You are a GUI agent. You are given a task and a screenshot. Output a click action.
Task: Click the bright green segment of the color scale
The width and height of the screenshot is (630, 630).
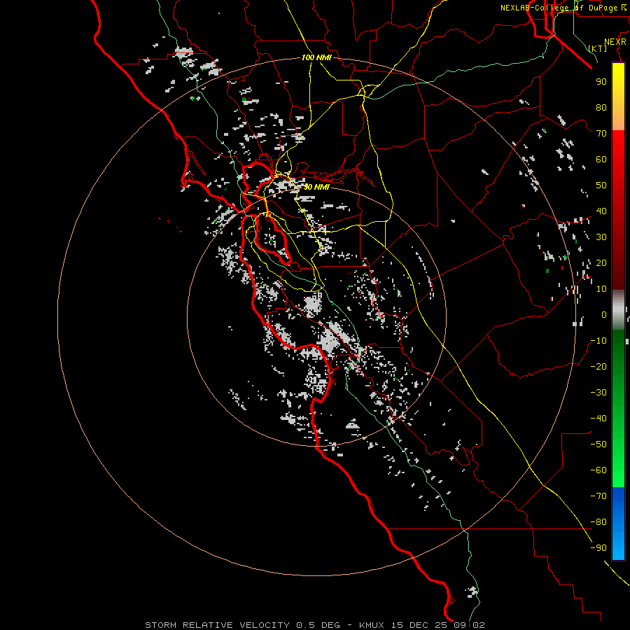point(618,462)
